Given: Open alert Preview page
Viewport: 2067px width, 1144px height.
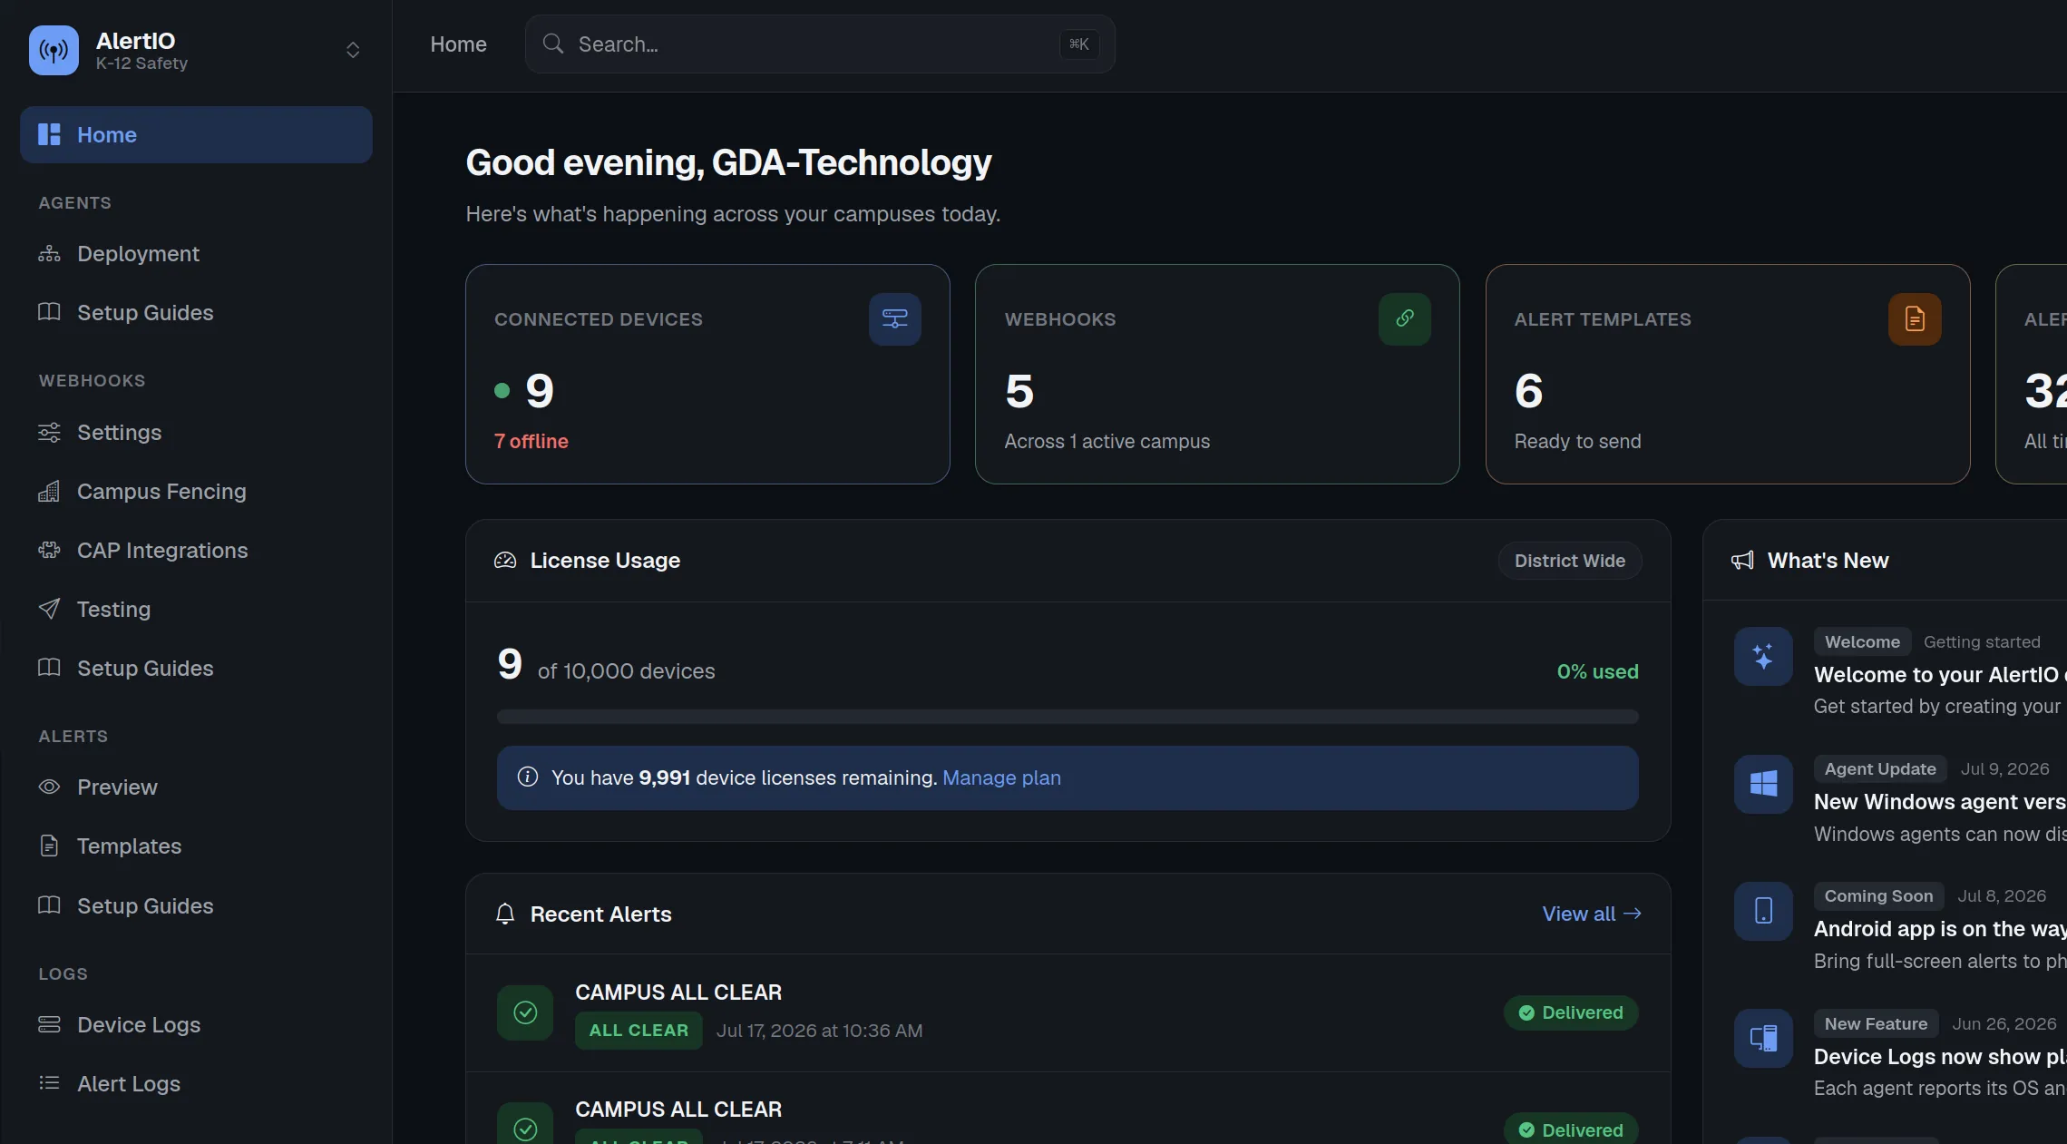Looking at the screenshot, I should tap(196, 787).
